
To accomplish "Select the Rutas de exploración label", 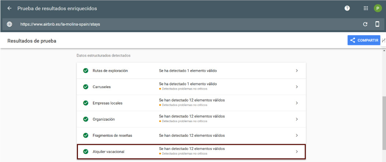I will tap(110, 71).
